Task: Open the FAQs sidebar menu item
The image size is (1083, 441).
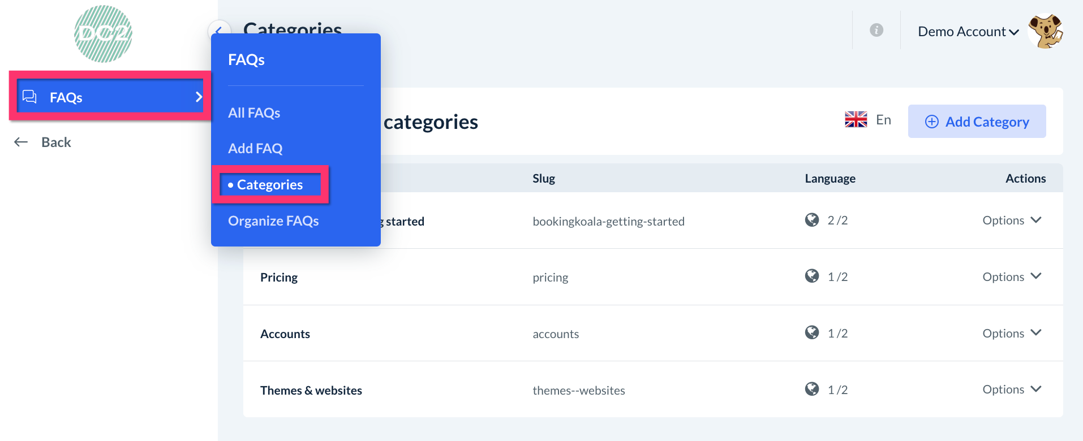Action: tap(110, 97)
